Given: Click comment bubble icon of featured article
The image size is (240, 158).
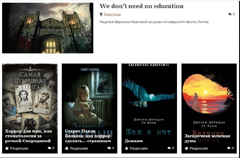Looking at the screenshot, I should 230,14.
